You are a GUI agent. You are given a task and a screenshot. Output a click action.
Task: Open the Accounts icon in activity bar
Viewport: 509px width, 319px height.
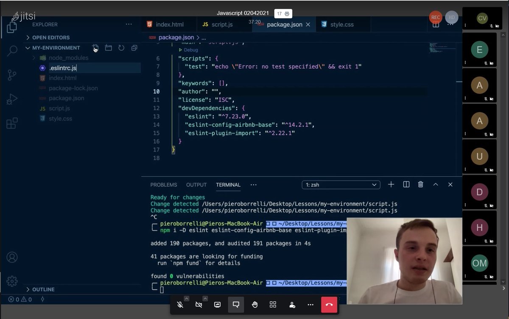[x=12, y=257]
